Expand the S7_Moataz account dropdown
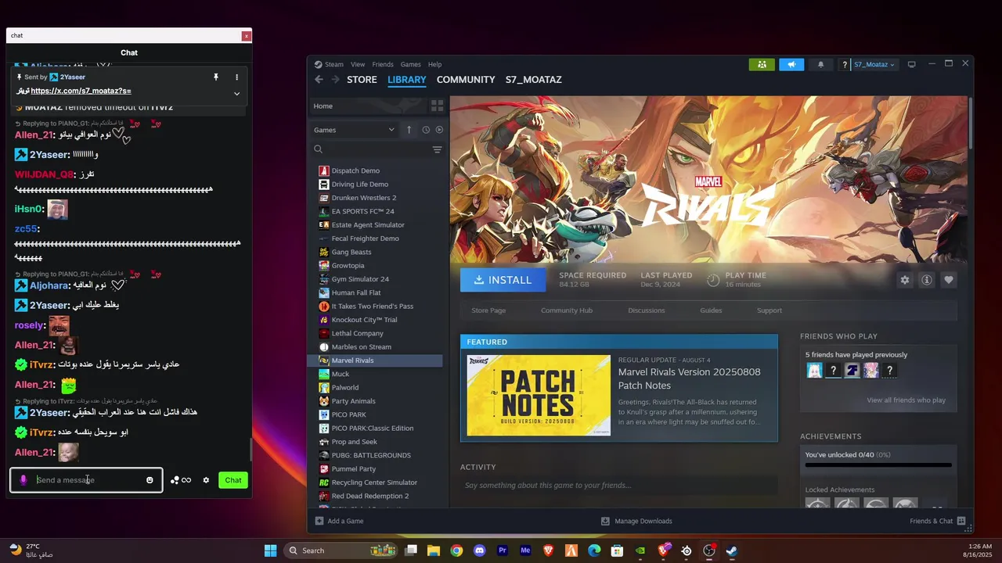 click(x=874, y=65)
